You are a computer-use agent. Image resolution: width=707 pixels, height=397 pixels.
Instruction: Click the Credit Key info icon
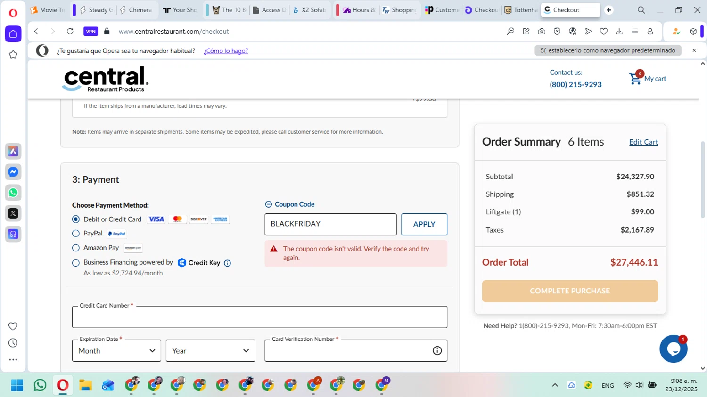[228, 263]
